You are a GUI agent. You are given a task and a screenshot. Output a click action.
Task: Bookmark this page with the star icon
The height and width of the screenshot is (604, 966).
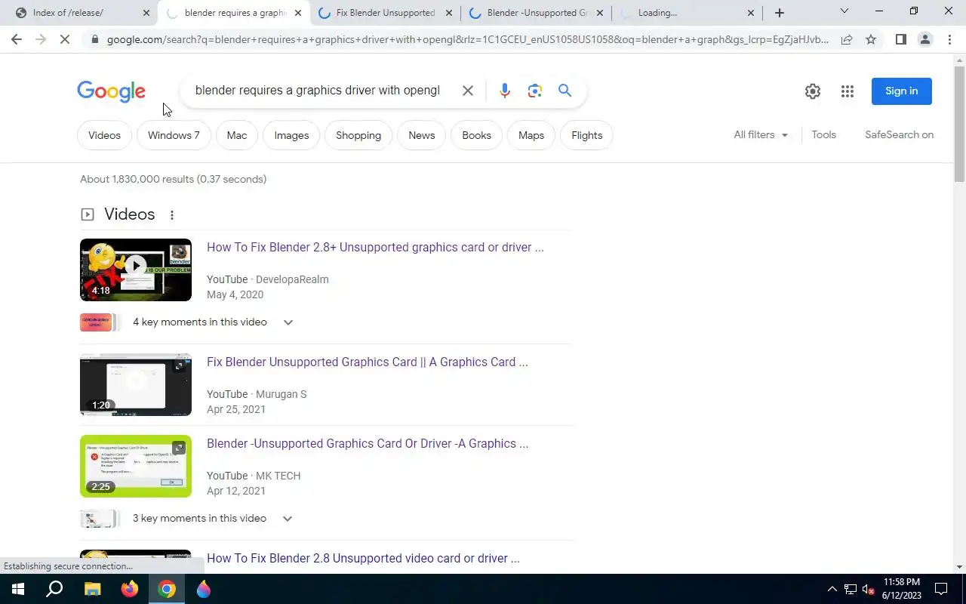tap(871, 39)
